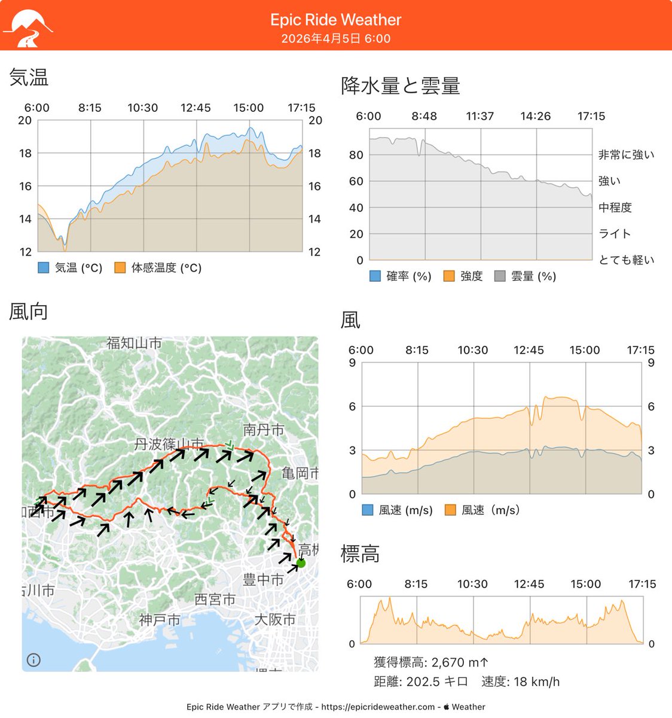Click the orange 風速 gust legend swatch

point(450,510)
